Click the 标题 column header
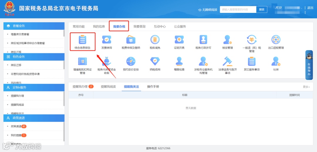 tap(185, 95)
